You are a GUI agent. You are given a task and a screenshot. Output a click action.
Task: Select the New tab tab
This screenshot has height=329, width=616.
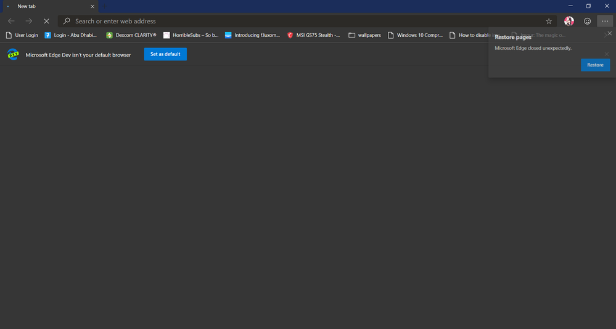pos(51,6)
